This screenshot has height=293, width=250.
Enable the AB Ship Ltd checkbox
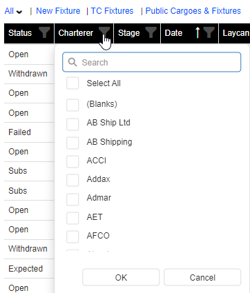click(x=73, y=124)
